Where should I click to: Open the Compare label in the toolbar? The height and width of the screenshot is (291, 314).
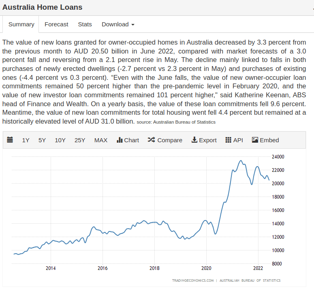click(170, 140)
